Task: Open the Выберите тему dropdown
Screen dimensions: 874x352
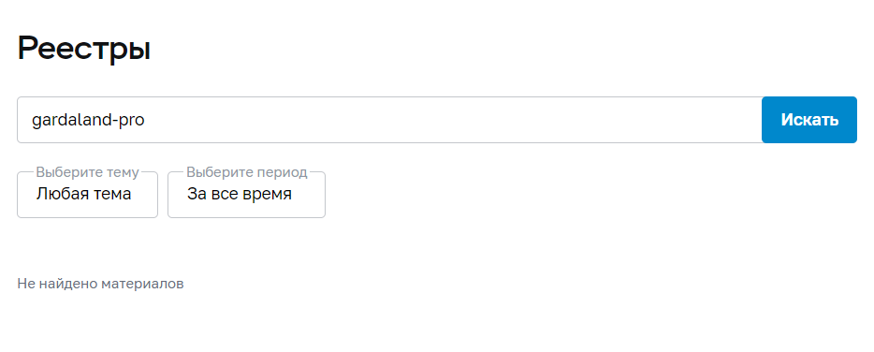Action: 88,195
